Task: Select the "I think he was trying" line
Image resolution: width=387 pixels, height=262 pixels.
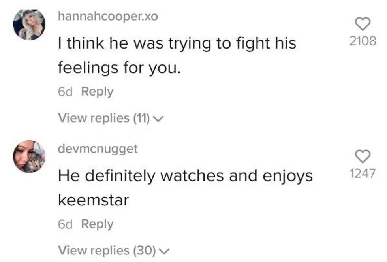Action: [177, 43]
